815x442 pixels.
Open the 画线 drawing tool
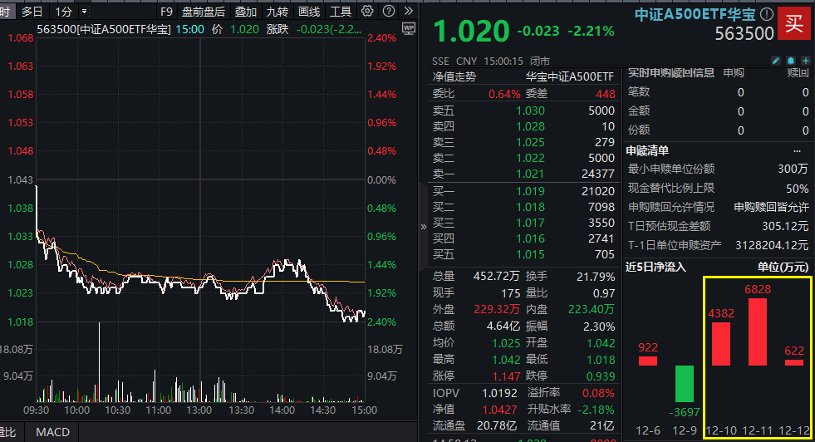coord(309,12)
